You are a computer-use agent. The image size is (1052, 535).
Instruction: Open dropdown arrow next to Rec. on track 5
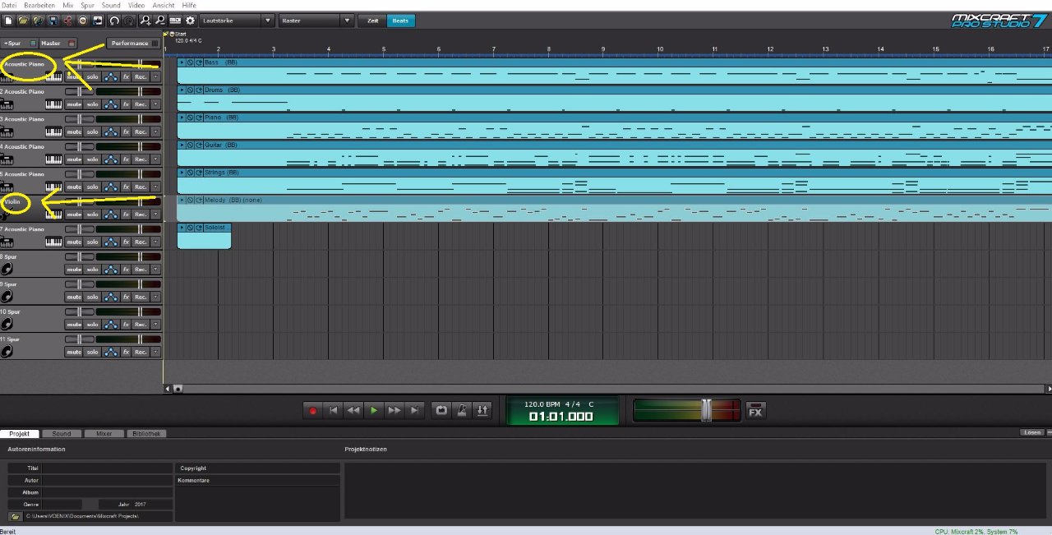click(x=155, y=187)
